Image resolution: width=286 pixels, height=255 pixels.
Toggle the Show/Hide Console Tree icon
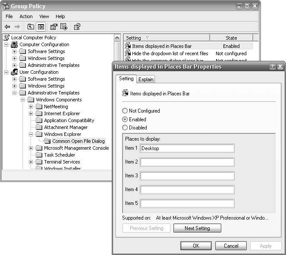41,27
